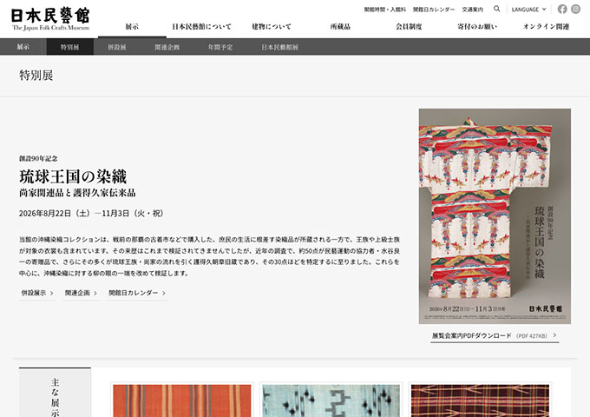Viewport: 590px width, 417px height.
Task: Open 建物について menu item
Action: pos(272,27)
